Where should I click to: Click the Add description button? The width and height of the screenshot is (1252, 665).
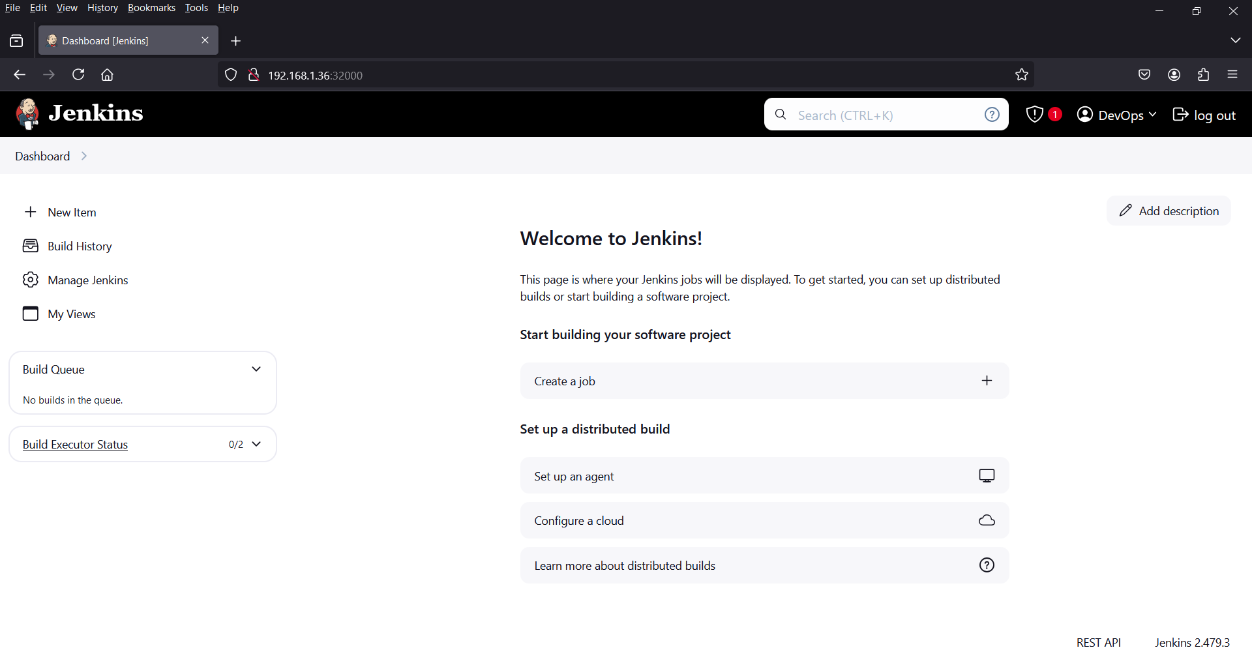click(1169, 211)
